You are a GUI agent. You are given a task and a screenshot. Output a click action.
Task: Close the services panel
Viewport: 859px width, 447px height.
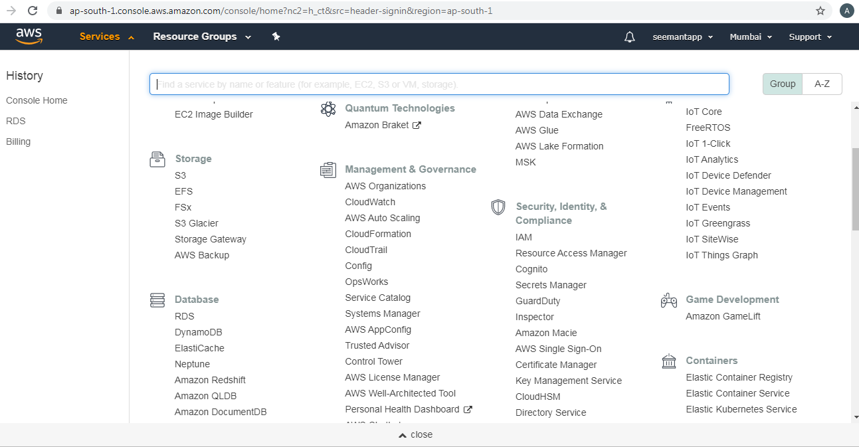[415, 434]
